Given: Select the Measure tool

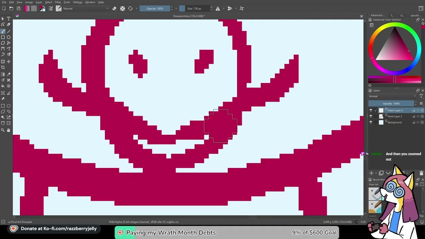Looking at the screenshot, I should pyautogui.click(x=9, y=93).
